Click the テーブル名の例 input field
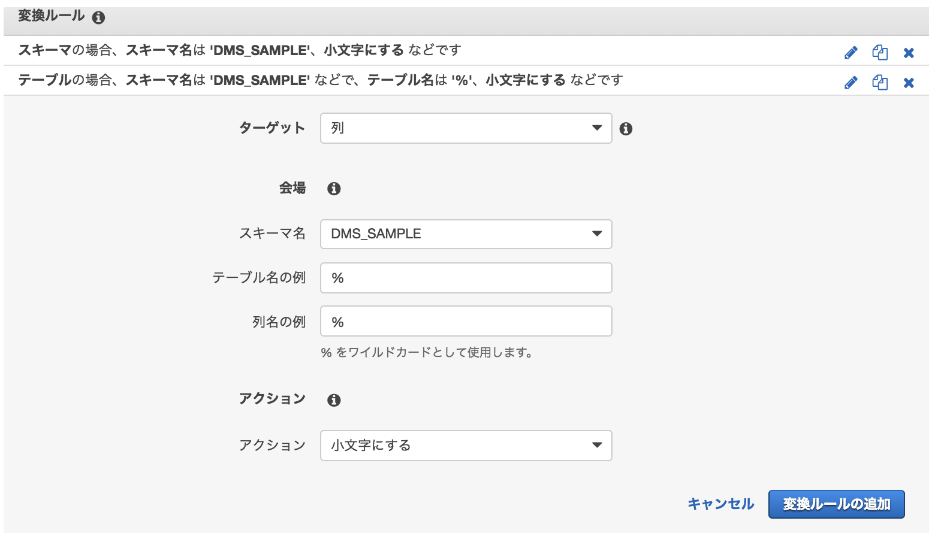The width and height of the screenshot is (935, 539). [466, 277]
